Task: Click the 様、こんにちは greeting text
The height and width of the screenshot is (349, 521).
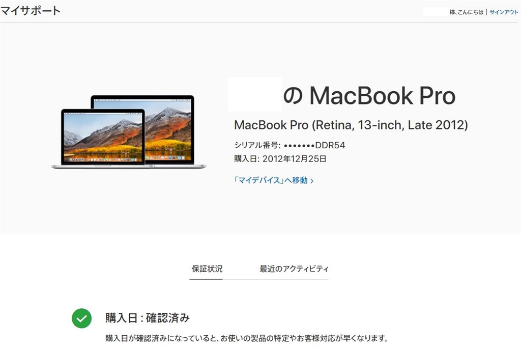Action: (467, 12)
